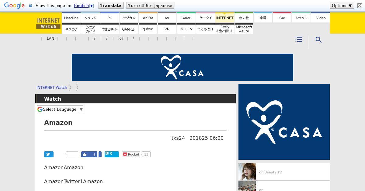This screenshot has width=365, height=191.
Task: Click the 'on Beauty TV' text
Action: tap(270, 172)
